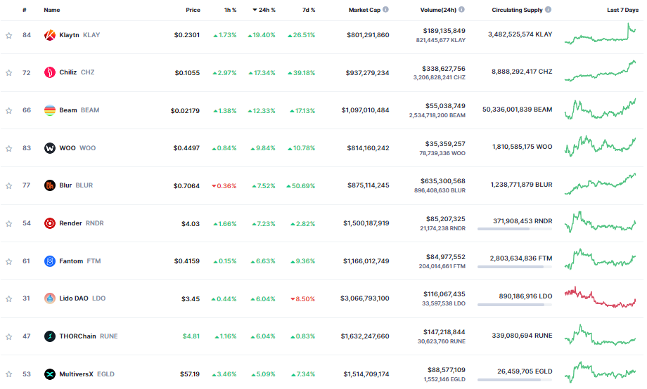Click the Render red logo
The width and height of the screenshot is (647, 389).
(50, 223)
